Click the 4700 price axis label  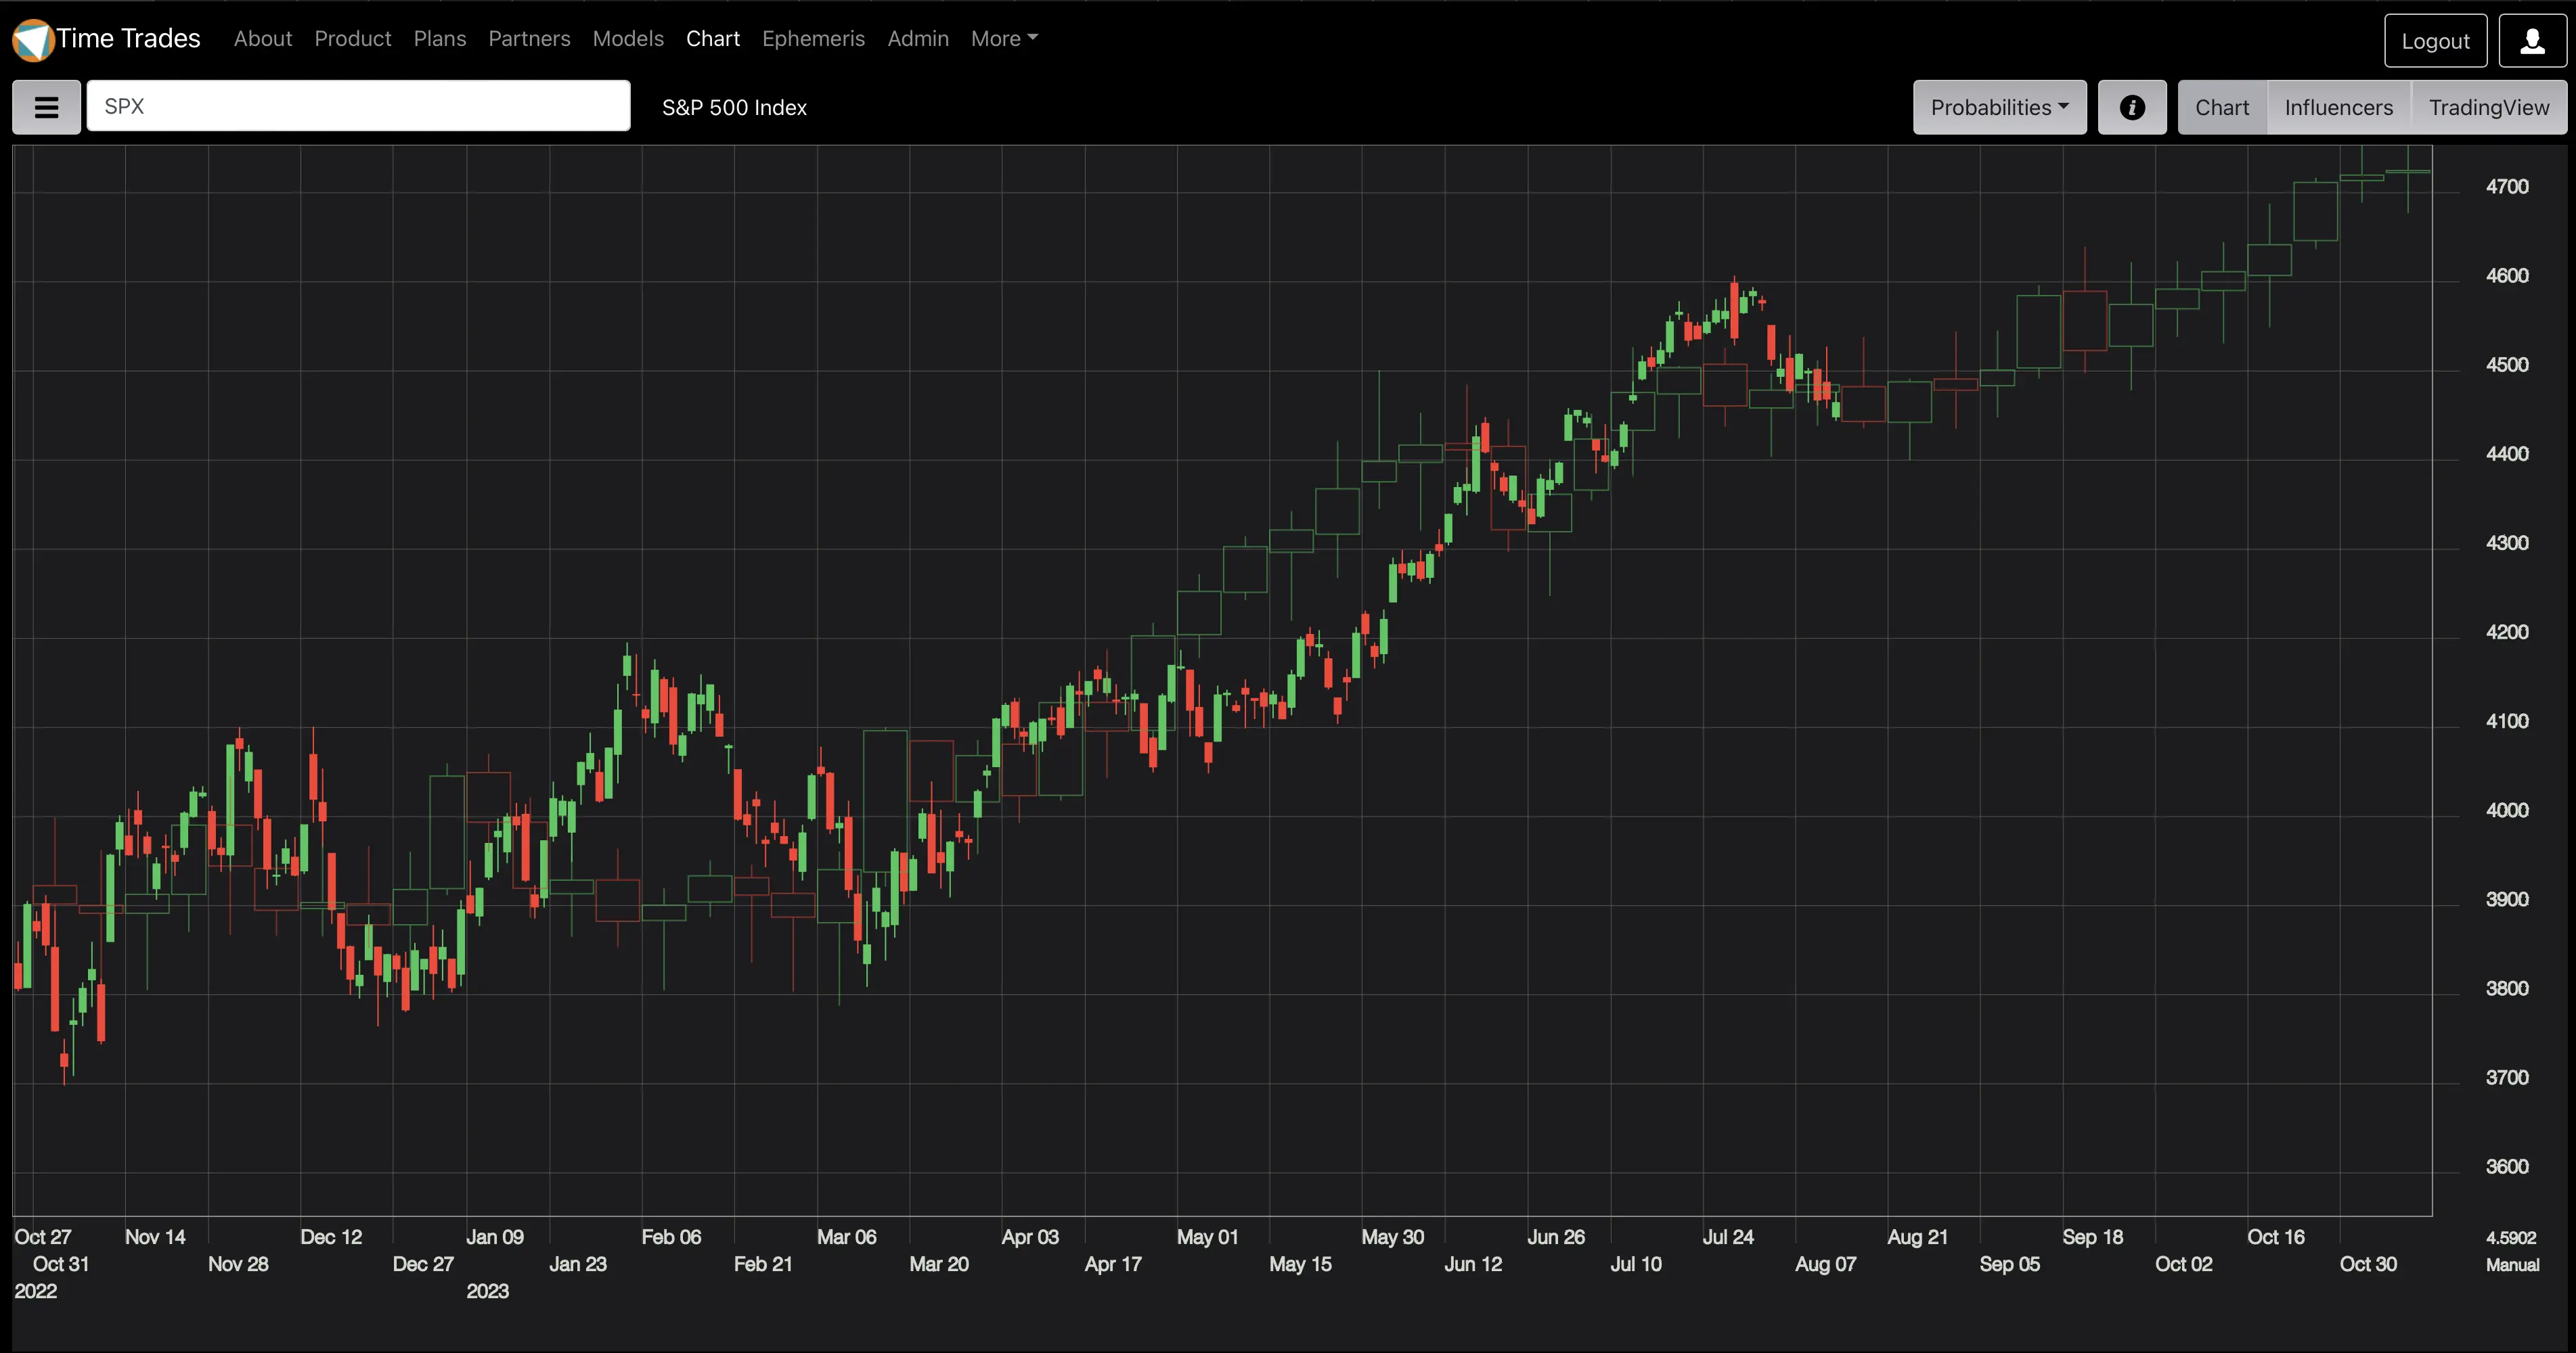click(2507, 187)
